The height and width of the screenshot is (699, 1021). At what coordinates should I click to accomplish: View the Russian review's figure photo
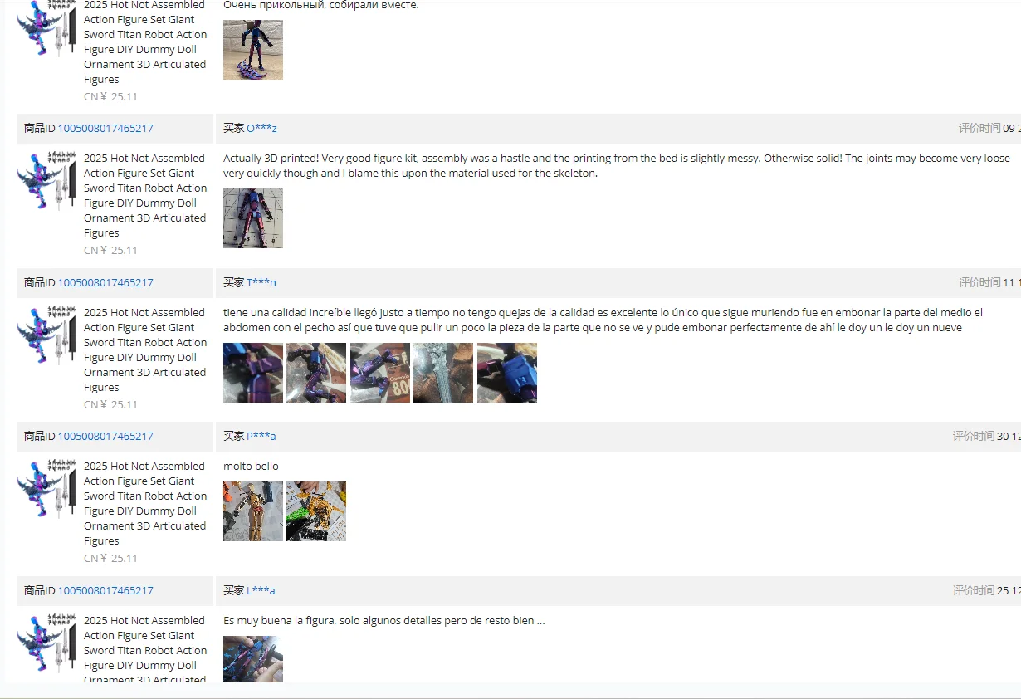point(253,50)
